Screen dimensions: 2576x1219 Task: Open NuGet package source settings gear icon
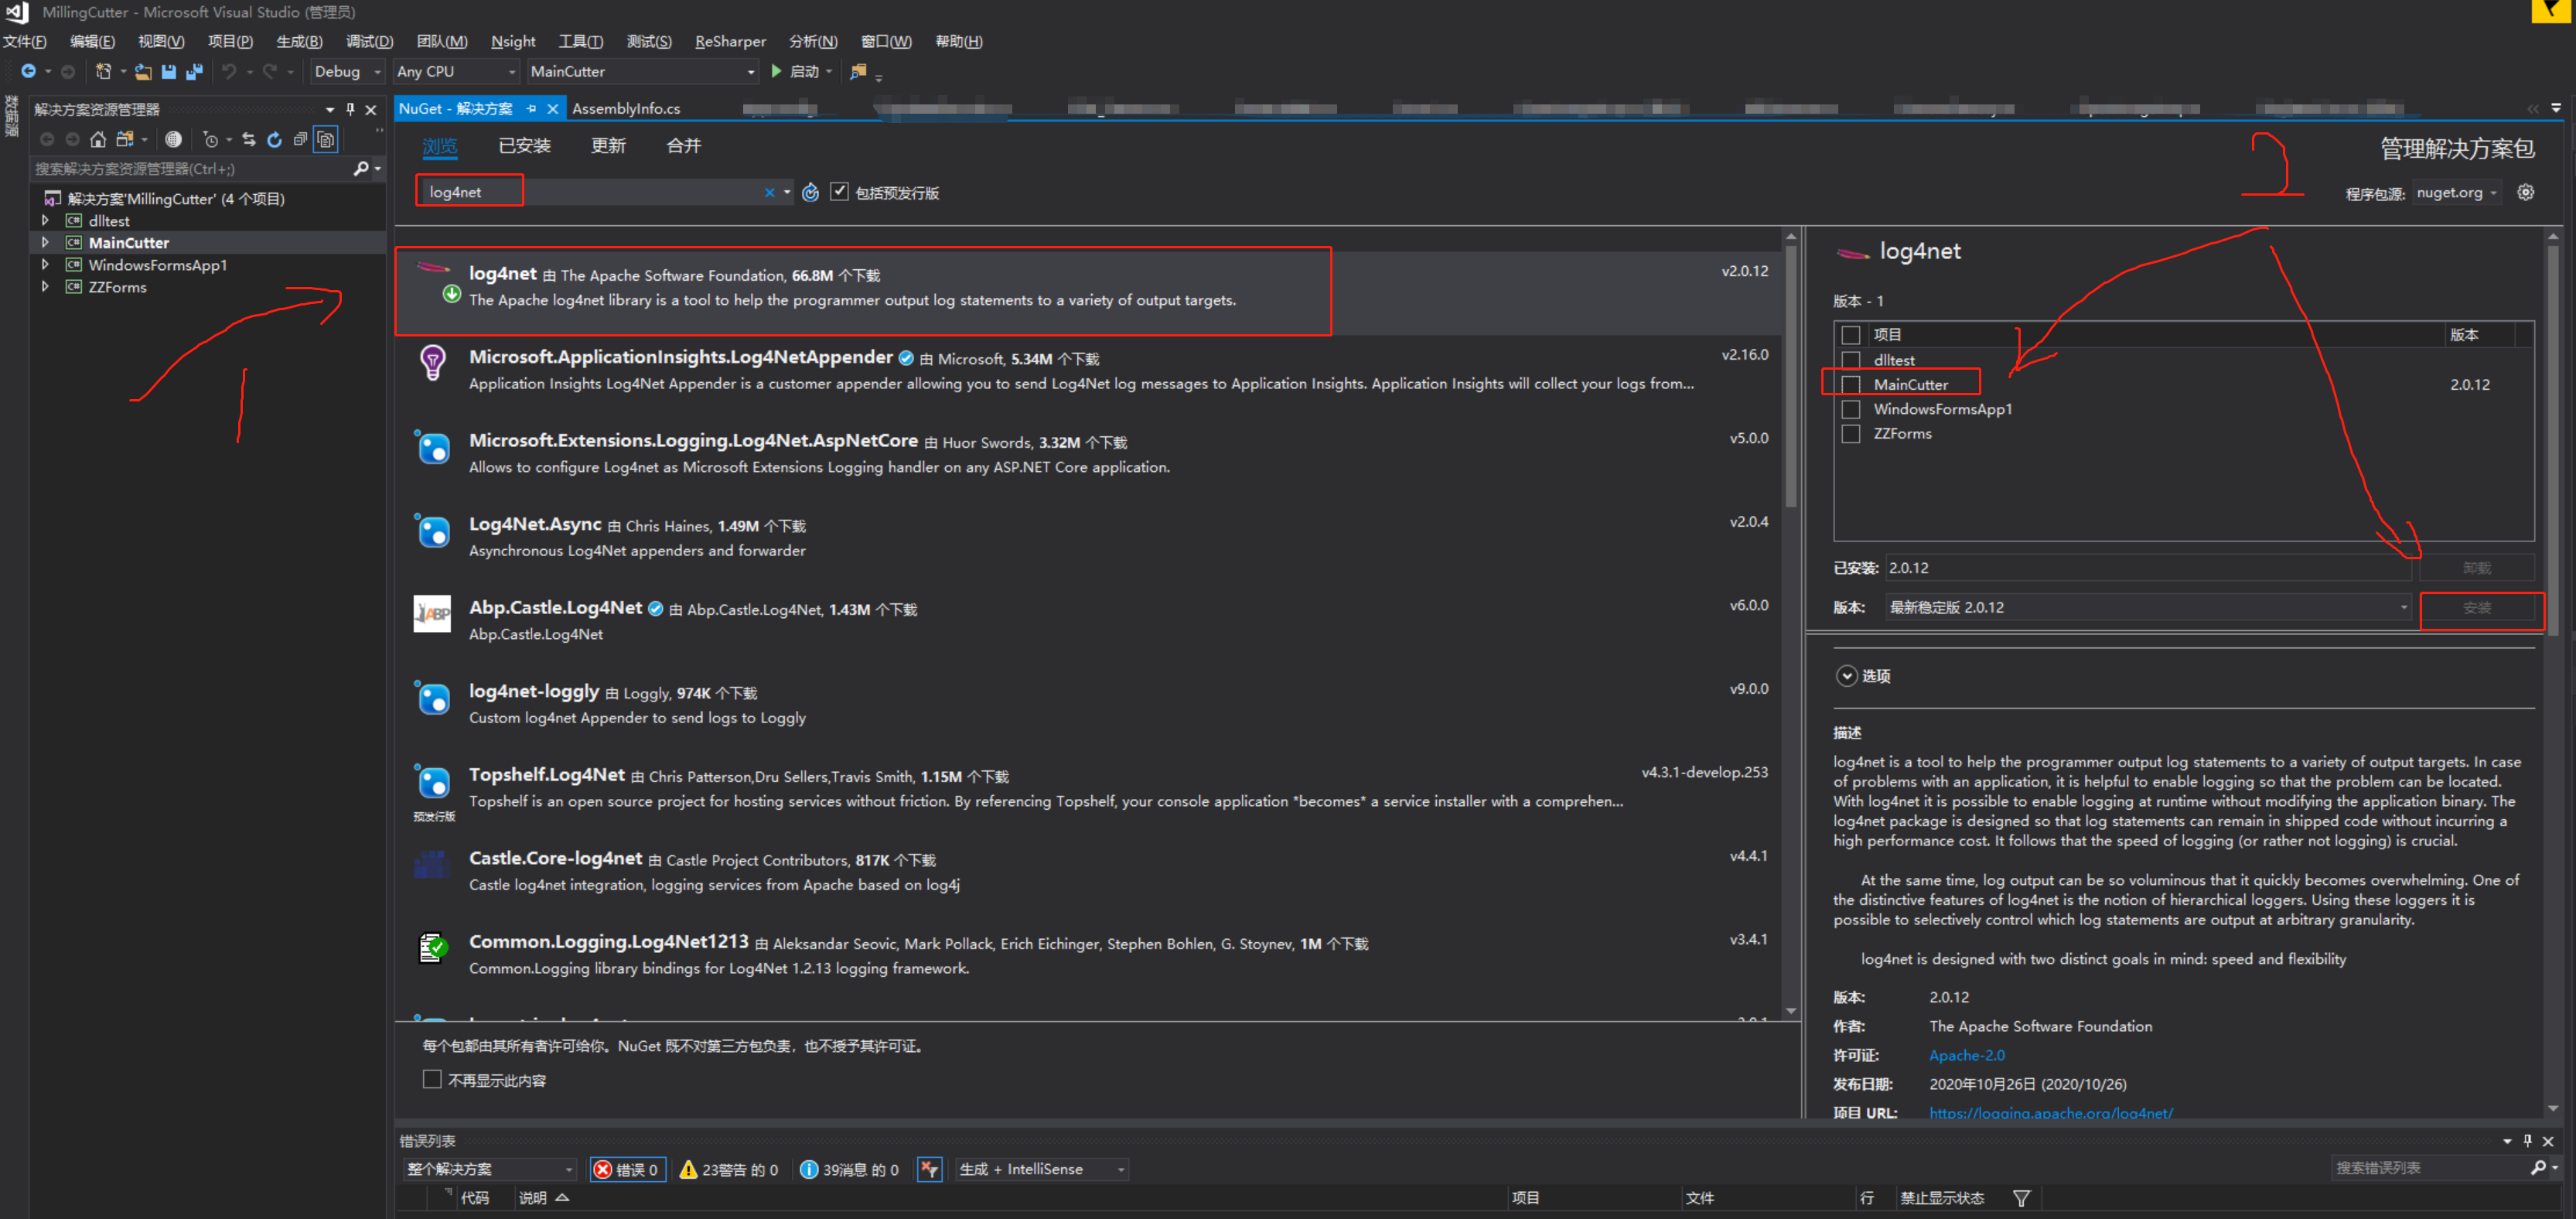(x=2527, y=192)
